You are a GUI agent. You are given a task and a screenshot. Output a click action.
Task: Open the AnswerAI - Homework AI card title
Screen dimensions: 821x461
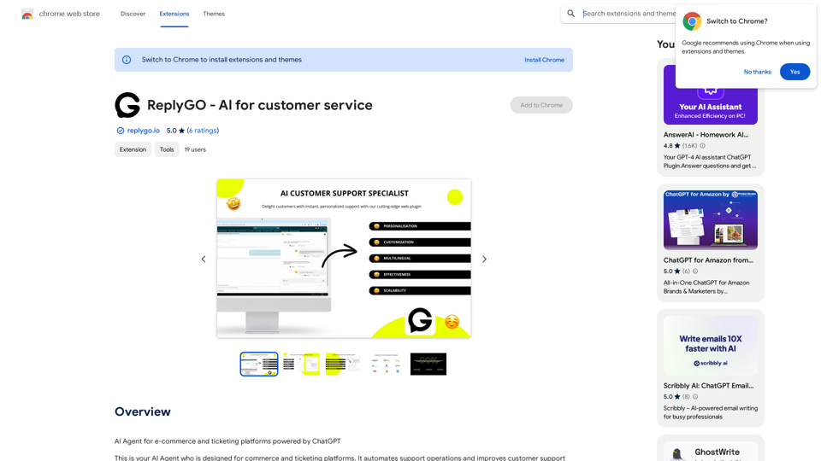(x=706, y=135)
